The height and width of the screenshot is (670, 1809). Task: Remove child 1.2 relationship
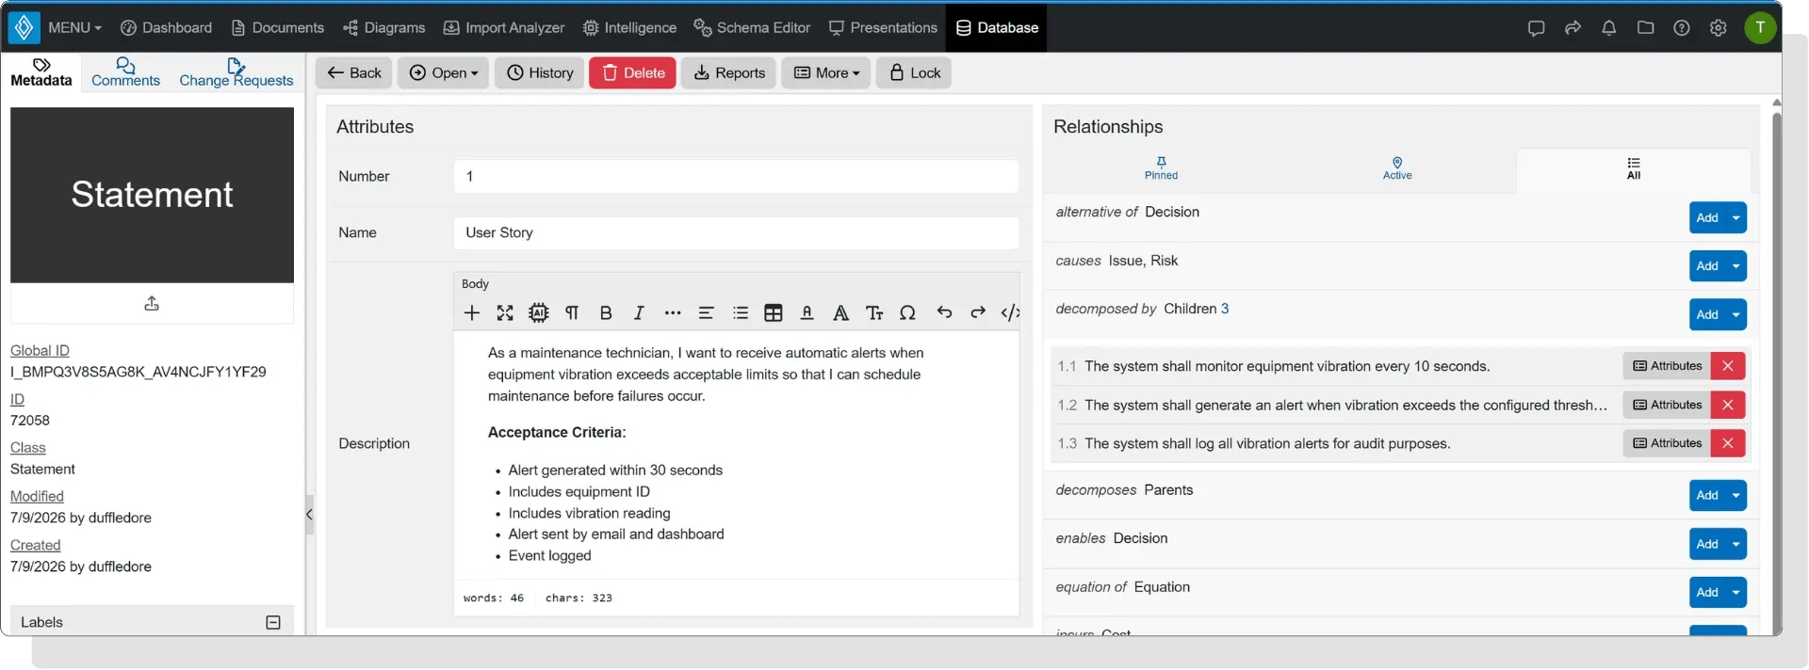pos(1728,405)
